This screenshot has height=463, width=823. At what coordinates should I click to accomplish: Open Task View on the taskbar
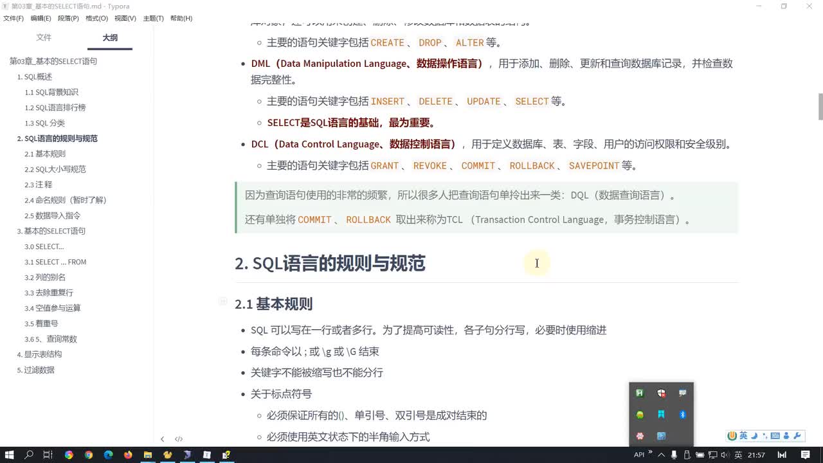tap(48, 455)
